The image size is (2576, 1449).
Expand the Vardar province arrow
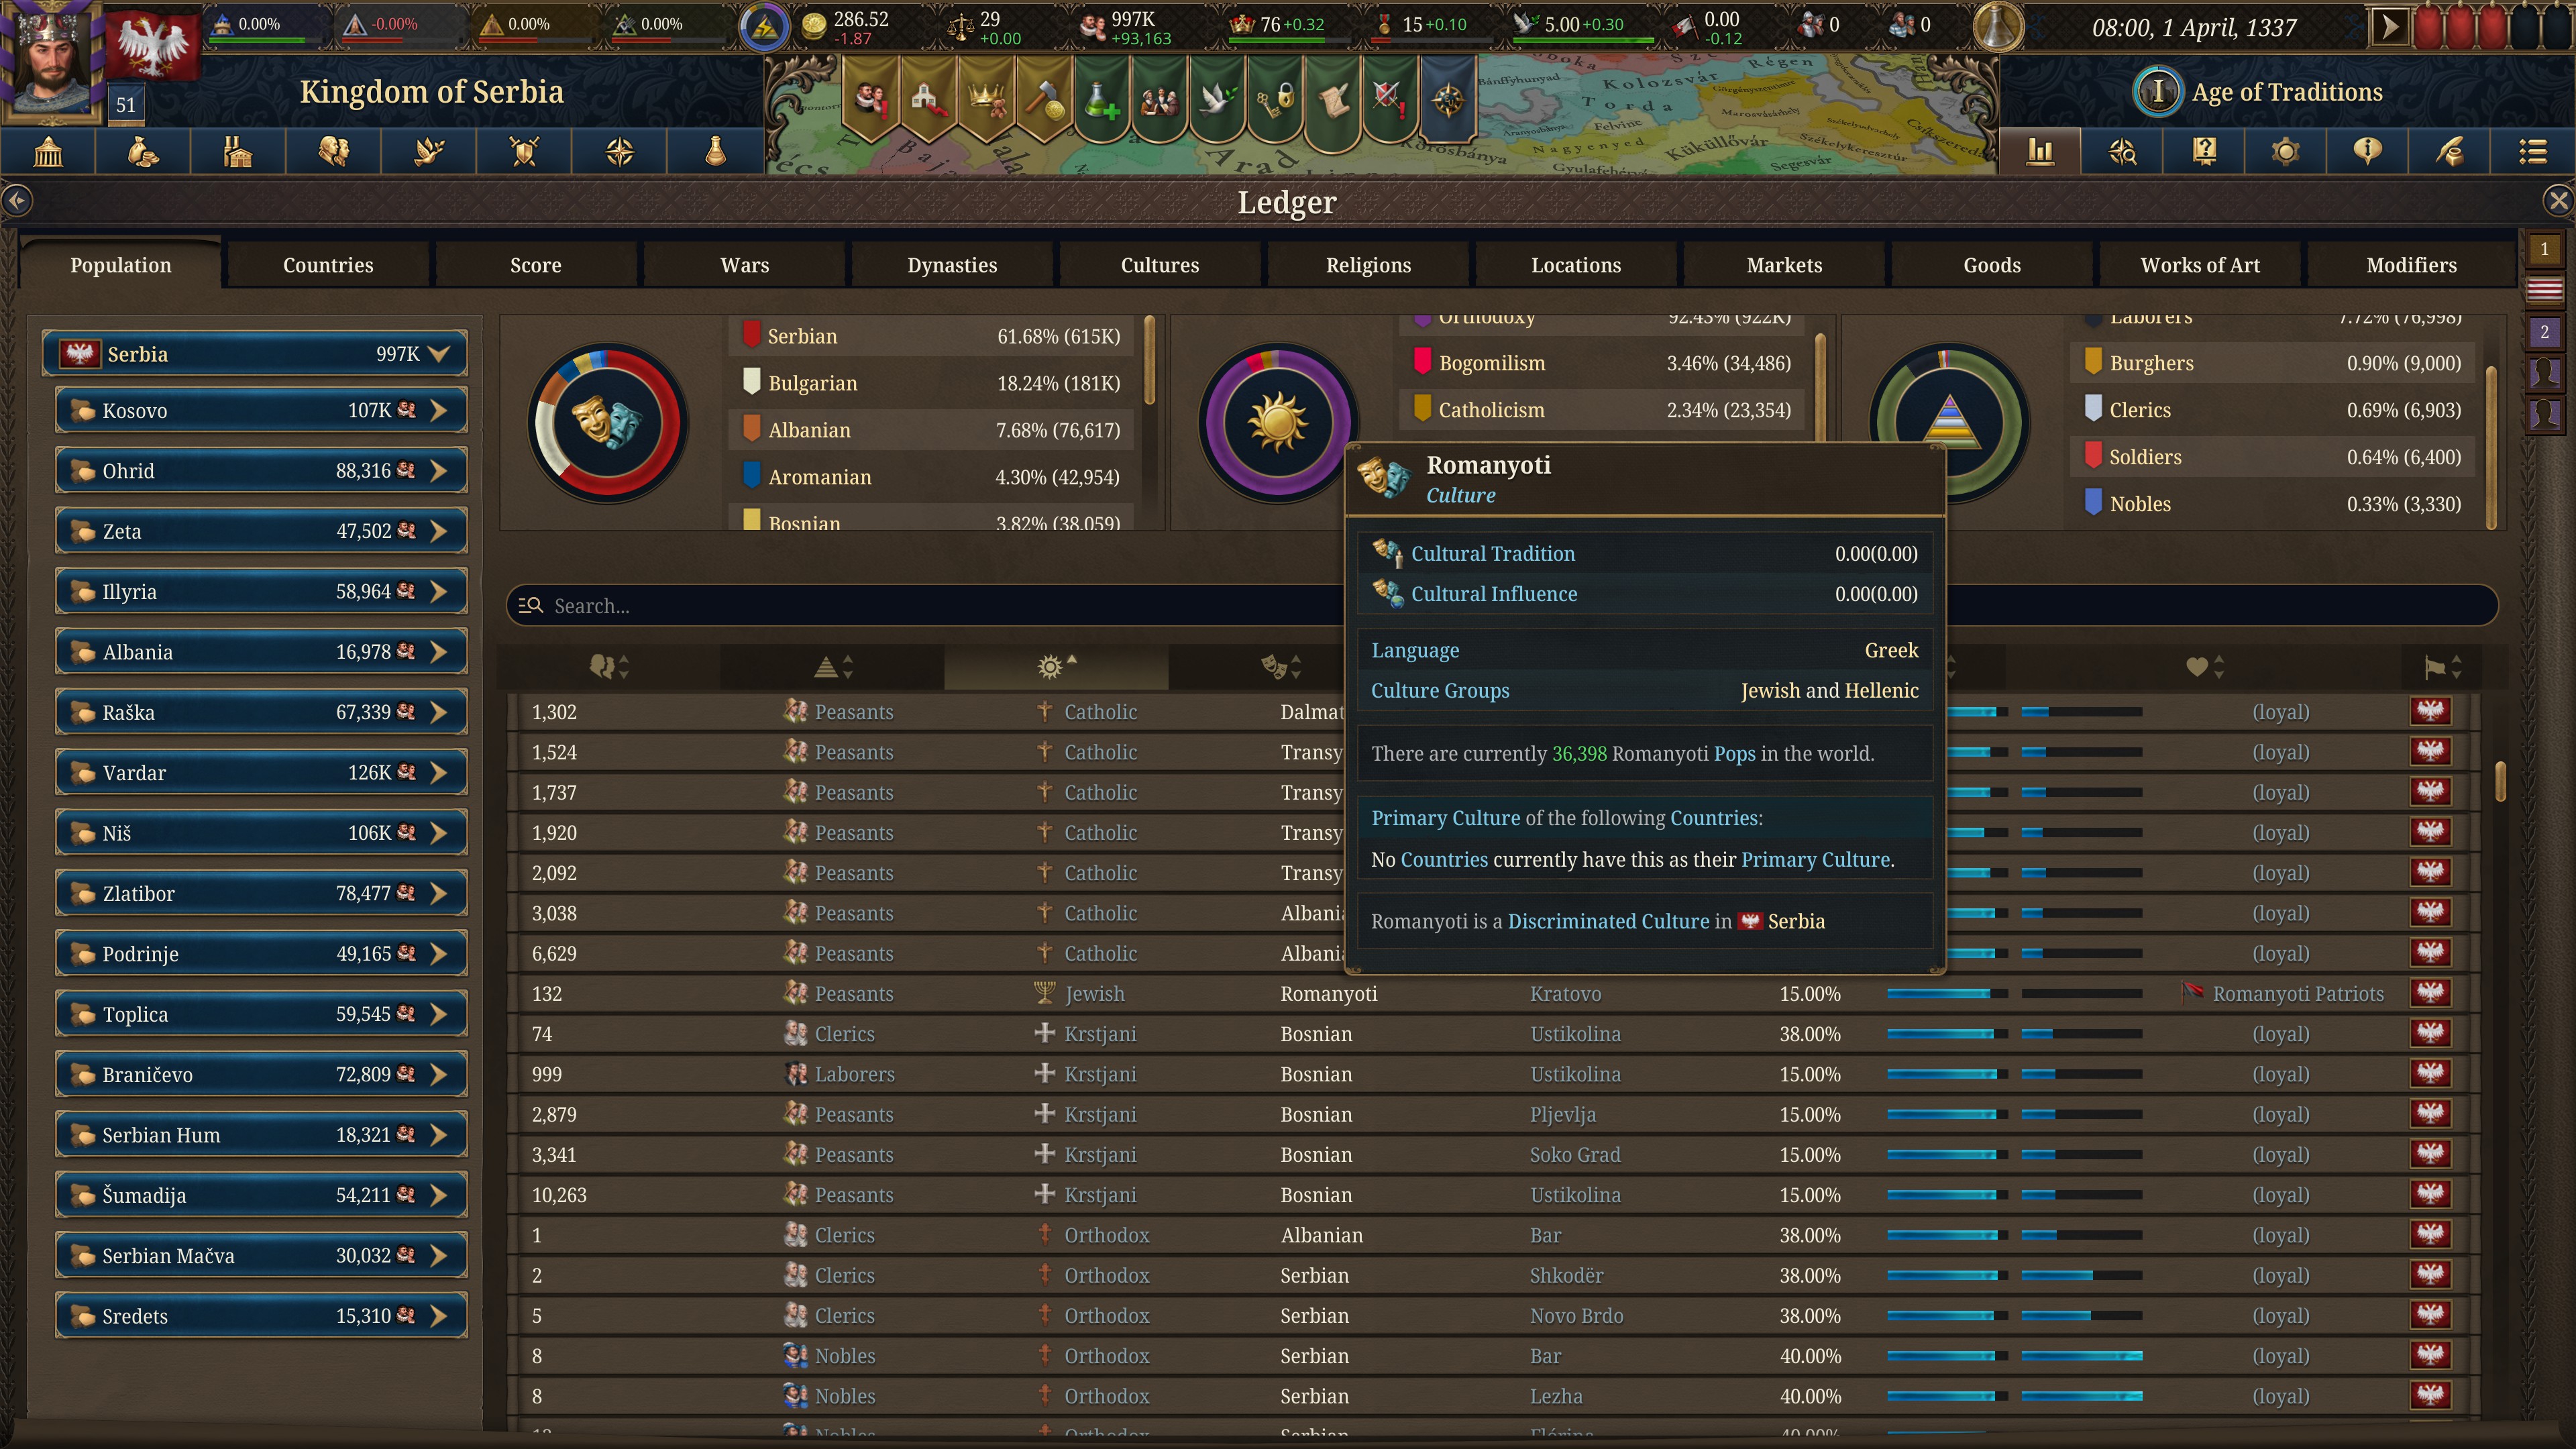(x=438, y=773)
